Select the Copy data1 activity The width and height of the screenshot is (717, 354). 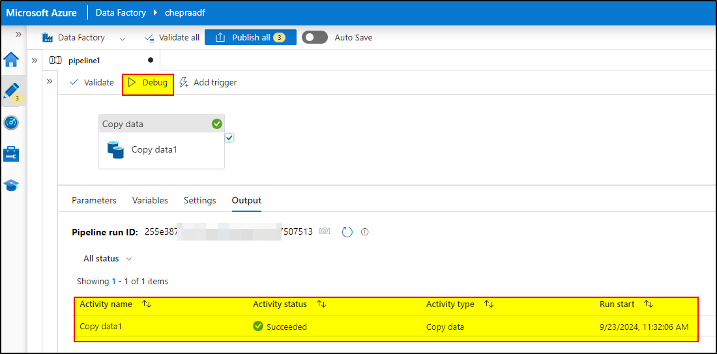pyautogui.click(x=162, y=141)
